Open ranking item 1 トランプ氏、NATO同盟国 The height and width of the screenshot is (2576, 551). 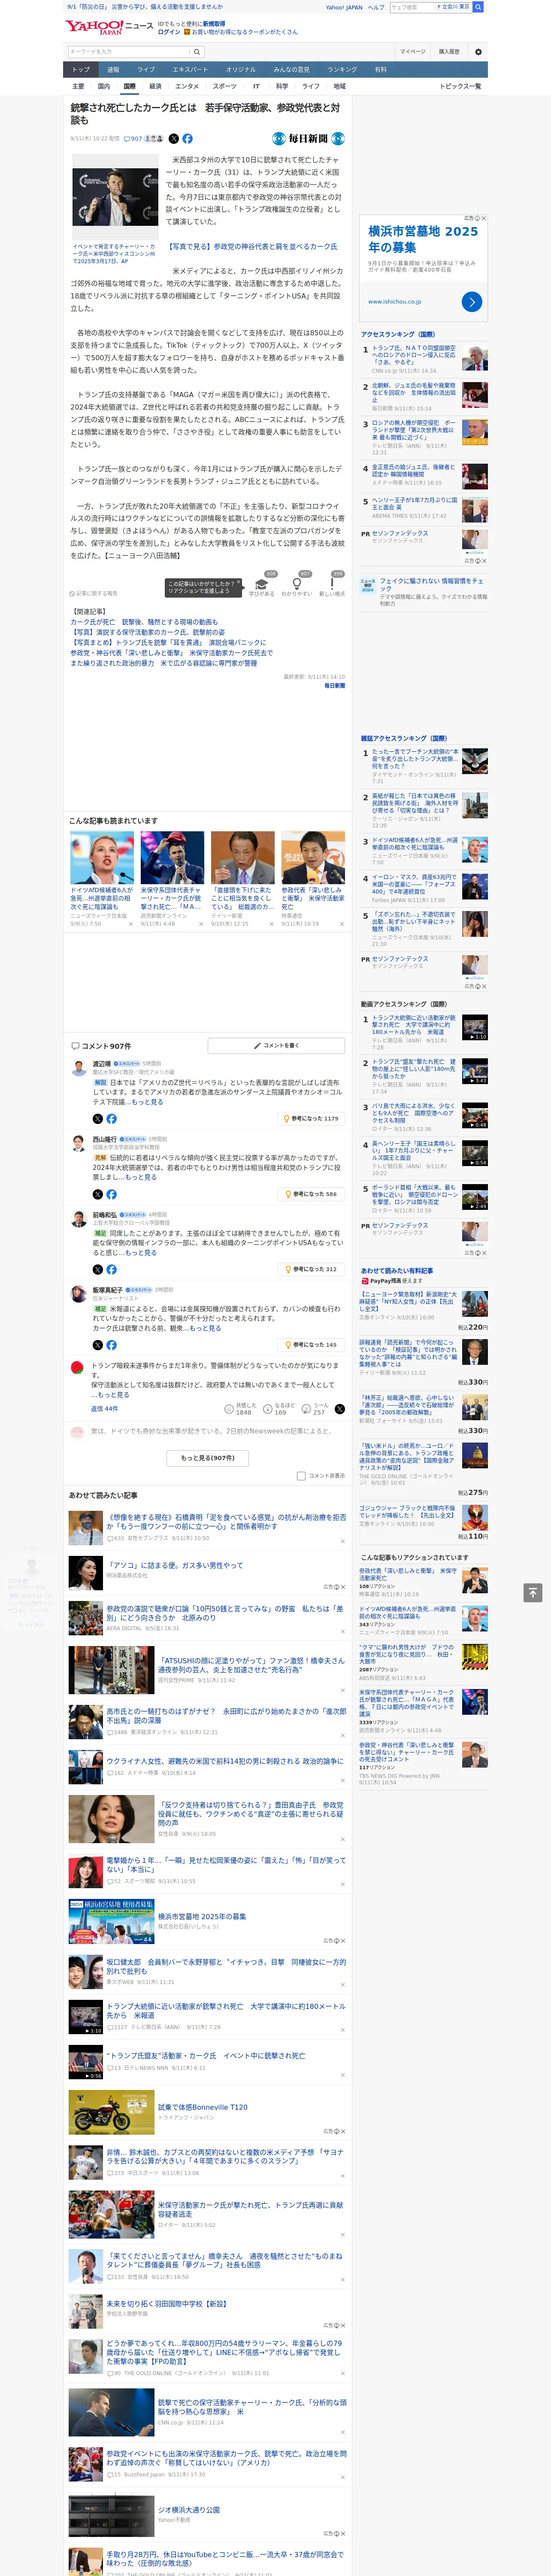point(414,356)
